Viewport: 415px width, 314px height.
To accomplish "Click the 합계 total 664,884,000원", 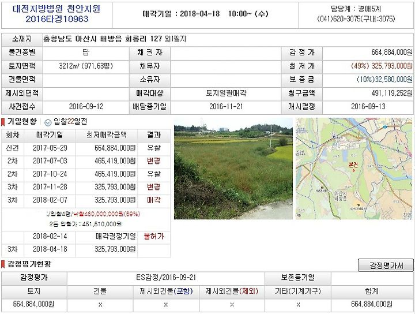I will coord(372,304).
